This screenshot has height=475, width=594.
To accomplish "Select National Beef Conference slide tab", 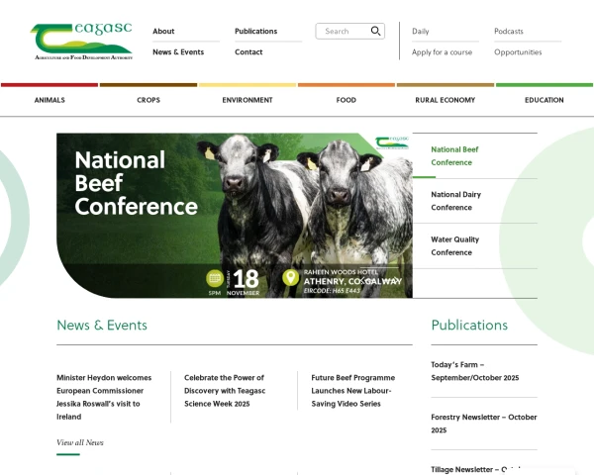I will click(x=454, y=156).
